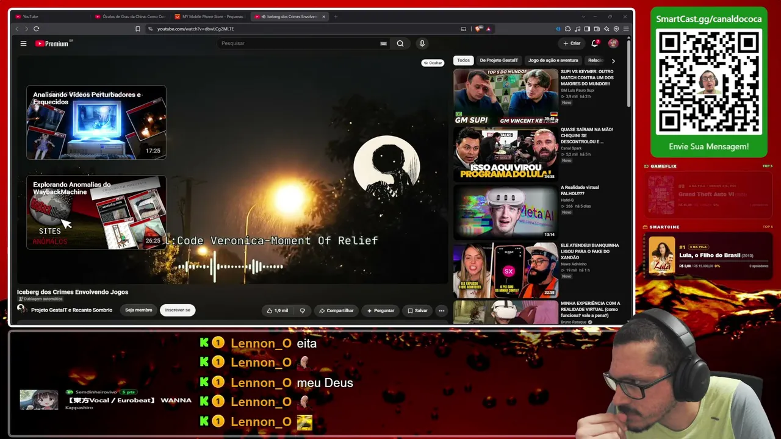Open the Projeto GestalT channel avatar
Viewport: 781px width, 439px height.
point(21,309)
